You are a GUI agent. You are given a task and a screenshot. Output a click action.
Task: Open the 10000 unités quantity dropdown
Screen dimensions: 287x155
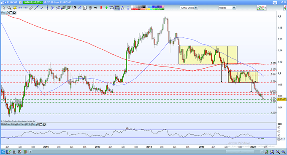pos(196,8)
